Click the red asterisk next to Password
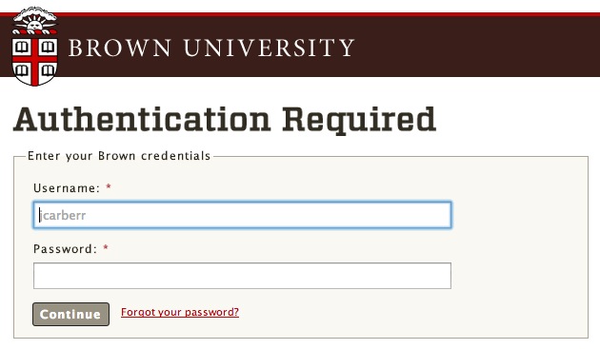This screenshot has width=600, height=349. [106, 247]
